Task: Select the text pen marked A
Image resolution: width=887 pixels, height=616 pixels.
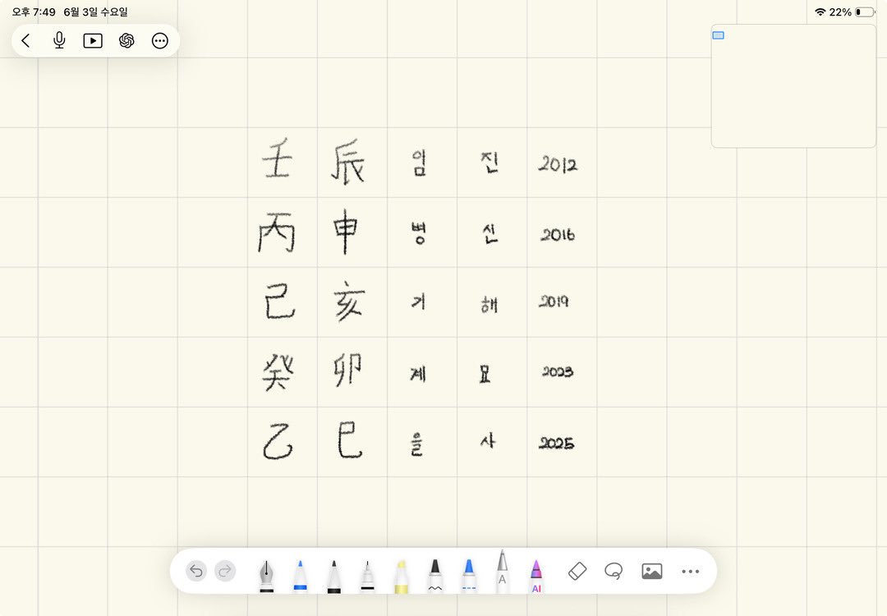Action: (x=502, y=572)
